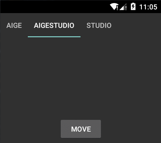Tap the "MOVE" text on the gray button
Screen dimensions: 161x143
coord(81,129)
